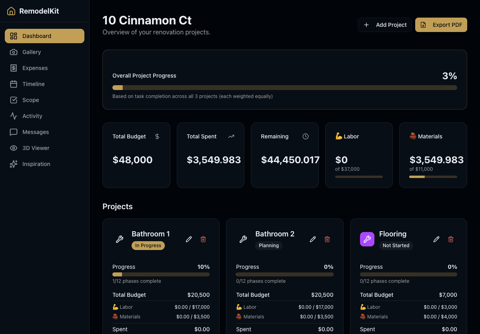Click the wrench icon beside Bathroom 1

pyautogui.click(x=120, y=239)
